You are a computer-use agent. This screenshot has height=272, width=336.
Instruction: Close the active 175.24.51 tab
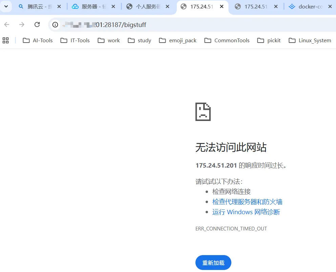coord(222,7)
